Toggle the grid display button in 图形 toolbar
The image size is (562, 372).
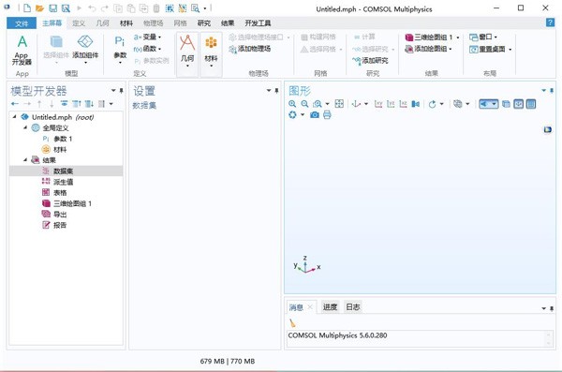pos(518,104)
